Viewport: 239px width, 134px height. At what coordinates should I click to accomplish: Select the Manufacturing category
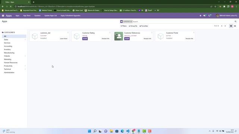[x=9, y=53]
